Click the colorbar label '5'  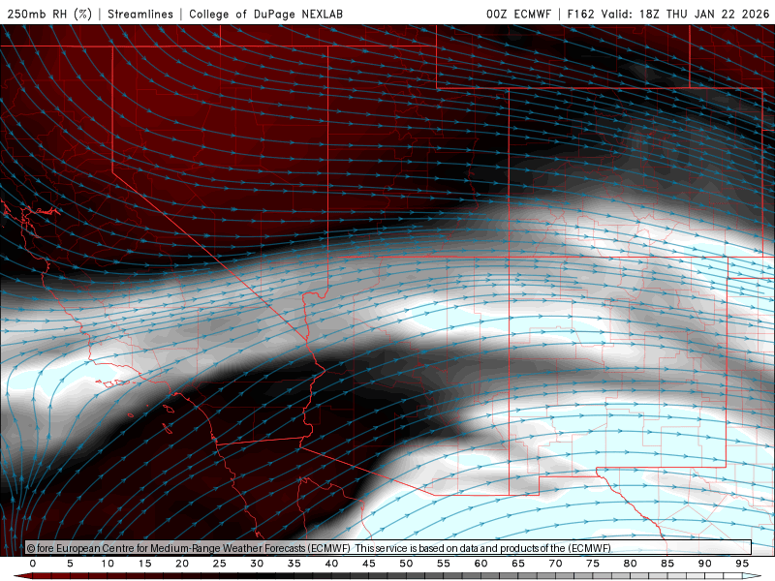pyautogui.click(x=70, y=564)
